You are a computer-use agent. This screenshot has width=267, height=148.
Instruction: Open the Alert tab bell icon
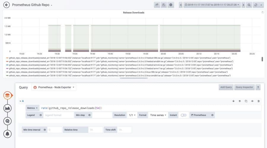pos(7,134)
